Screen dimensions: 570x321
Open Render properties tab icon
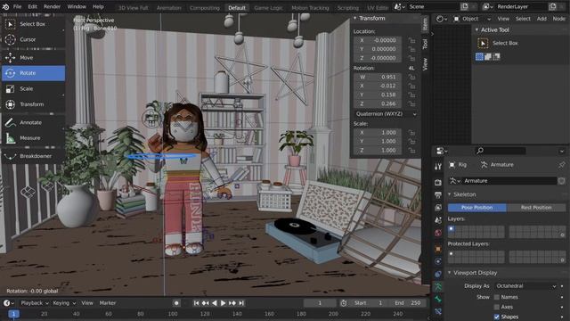[x=438, y=182]
